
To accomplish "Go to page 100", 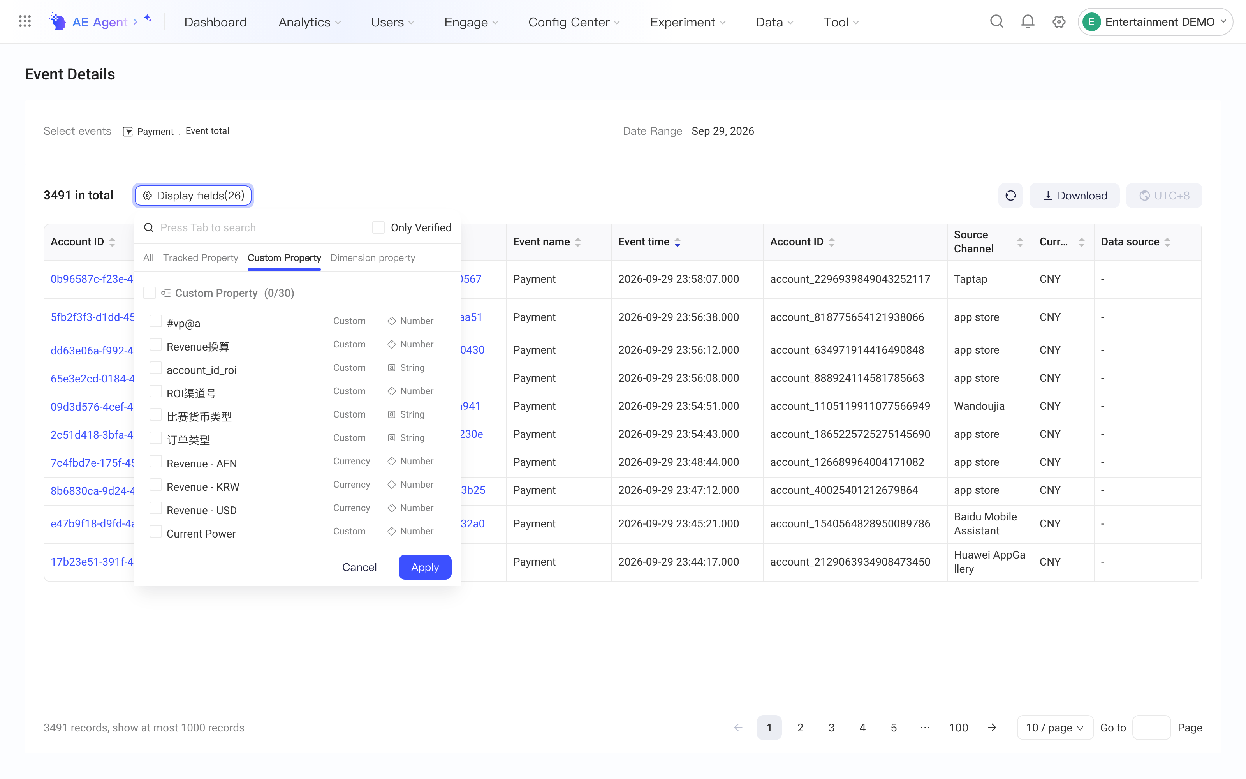I will (959, 728).
